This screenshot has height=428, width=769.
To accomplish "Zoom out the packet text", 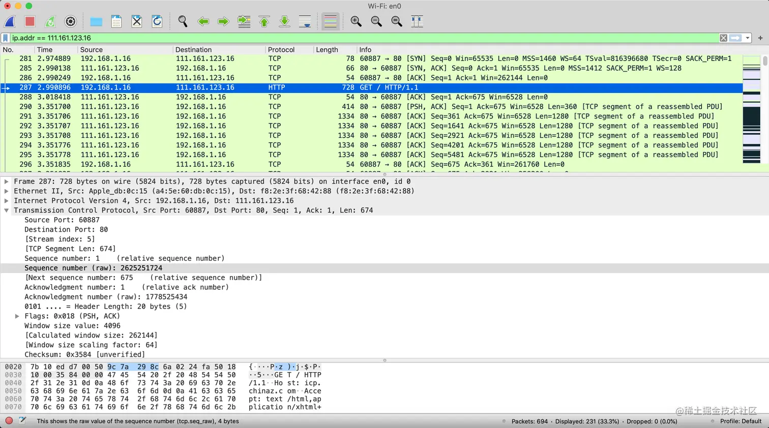I will [376, 21].
